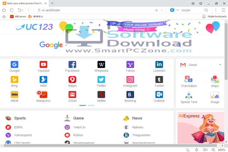Screen dimensions: 228x152
Task: Open the Theguardian link
Action: click(137, 135)
